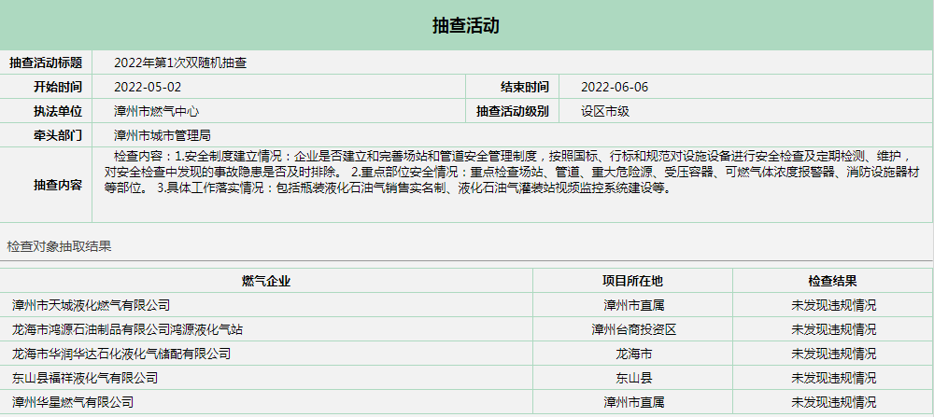934x417 pixels.
Task: Click the 检查对象抽取结果 section heading
Action: (x=59, y=247)
